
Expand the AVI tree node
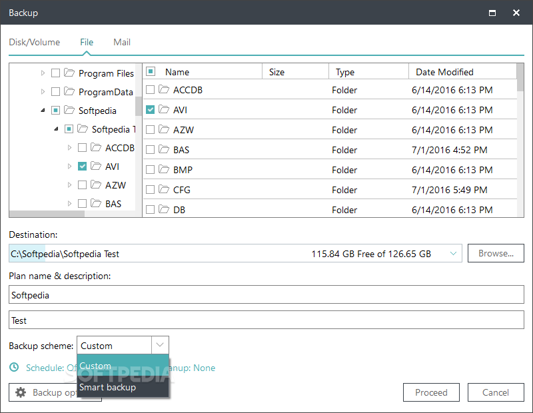pyautogui.click(x=69, y=167)
